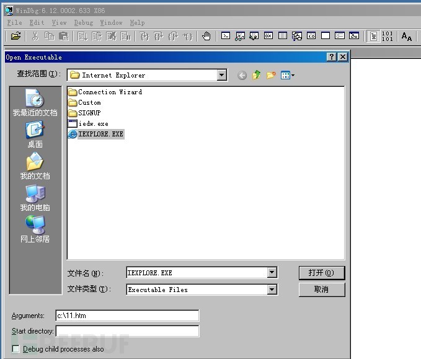Image resolution: width=421 pixels, height=359 pixels.
Task: Click the Open file toolbar icon
Action: pos(16,36)
